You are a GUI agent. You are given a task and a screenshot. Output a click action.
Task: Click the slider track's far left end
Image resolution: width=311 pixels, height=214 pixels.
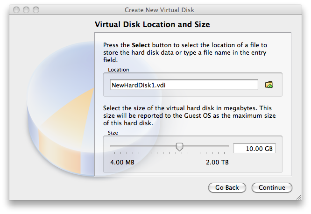tap(112, 146)
